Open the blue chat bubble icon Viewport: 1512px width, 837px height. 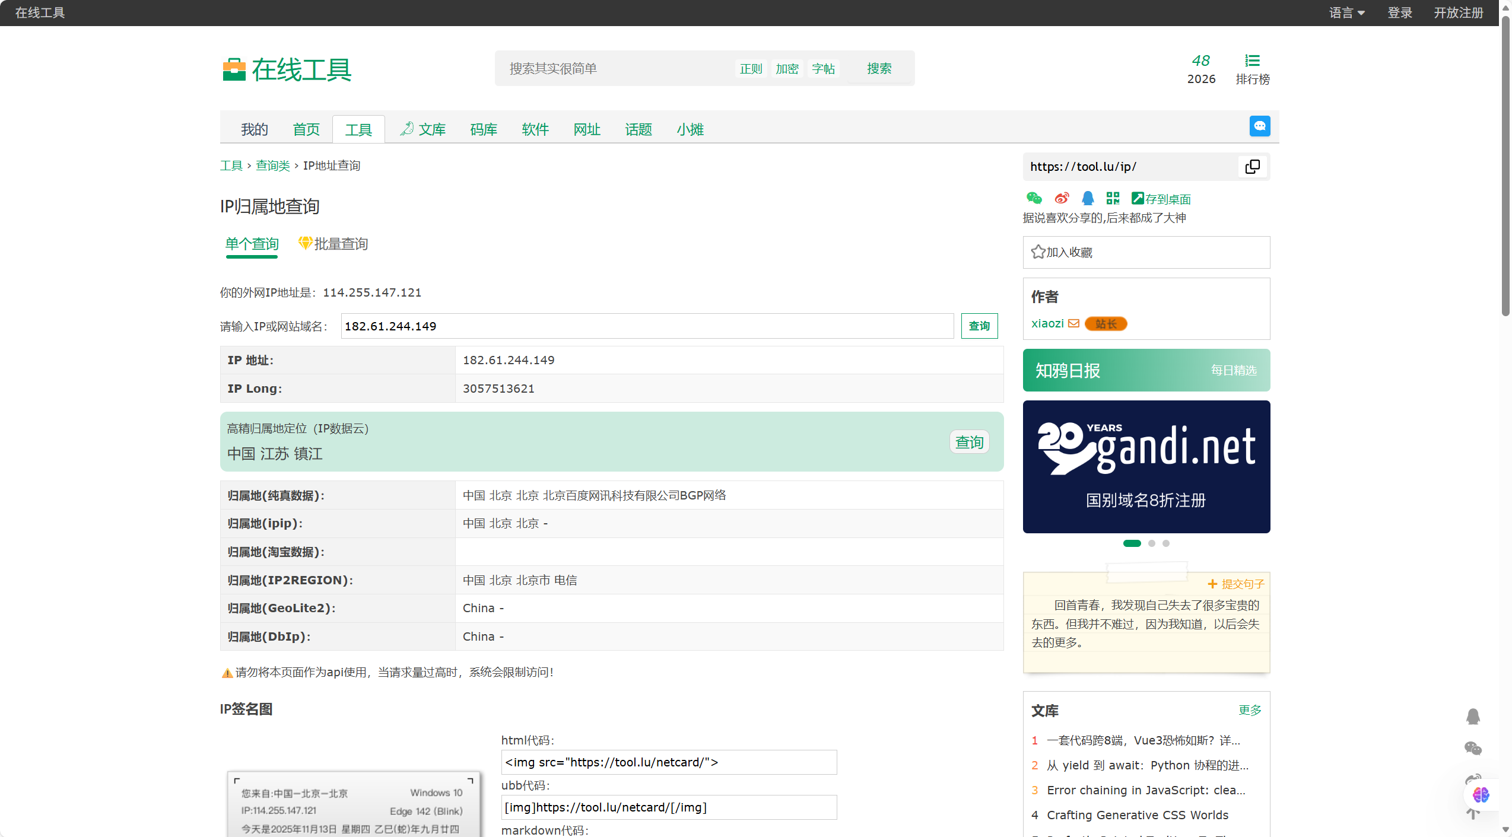(1259, 126)
